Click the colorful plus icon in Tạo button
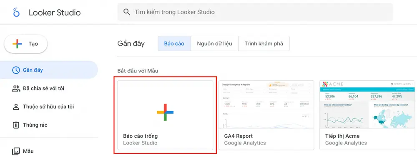The height and width of the screenshot is (162, 417). coord(17,44)
